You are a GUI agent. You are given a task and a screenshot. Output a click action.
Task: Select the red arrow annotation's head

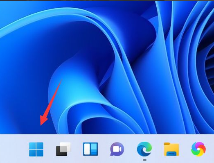tap(43, 120)
